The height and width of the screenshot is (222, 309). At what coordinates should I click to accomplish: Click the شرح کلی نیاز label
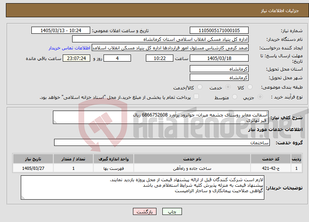(287, 118)
